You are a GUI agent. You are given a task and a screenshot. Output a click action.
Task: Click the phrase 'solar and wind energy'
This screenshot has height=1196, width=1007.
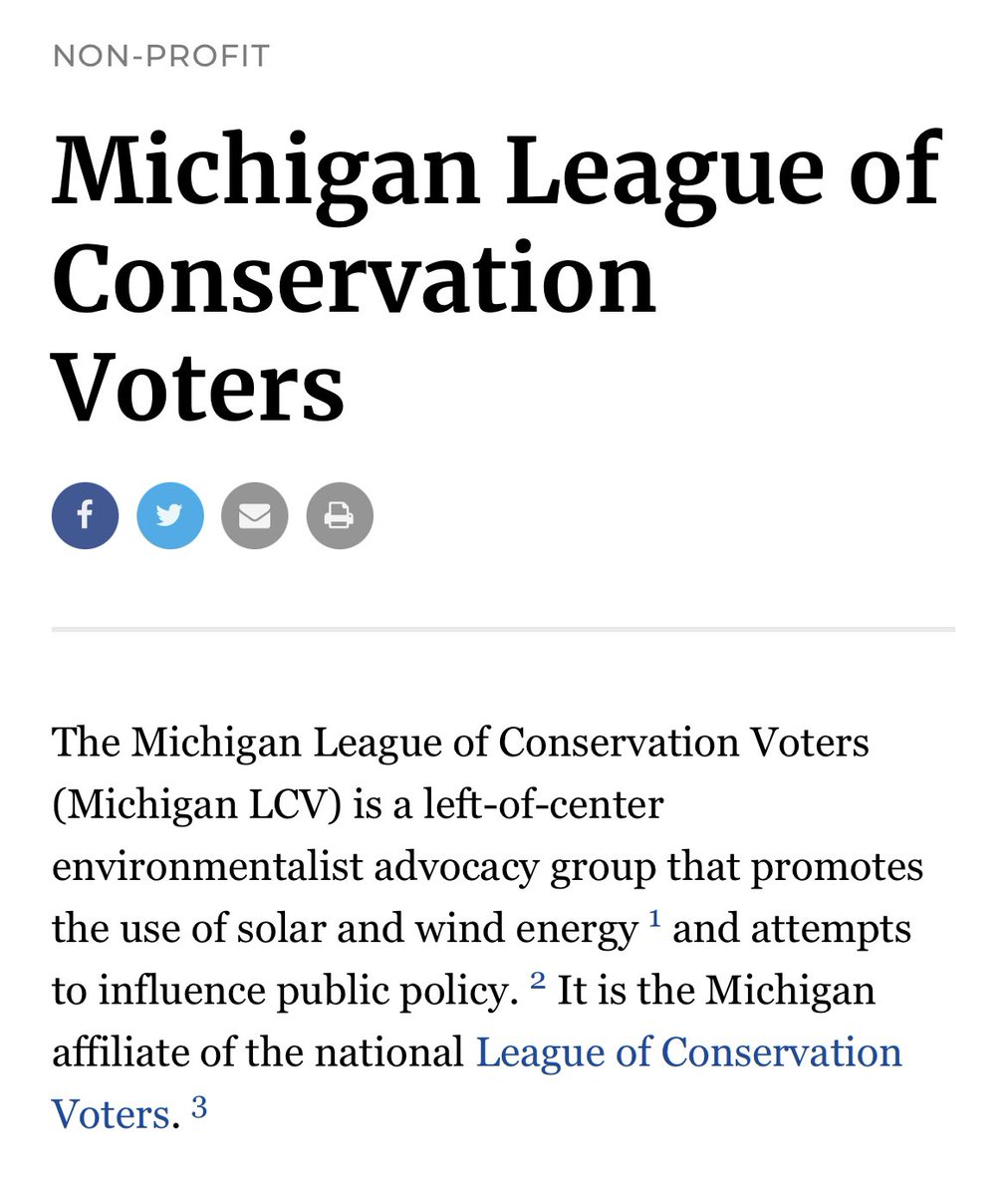pos(437,929)
